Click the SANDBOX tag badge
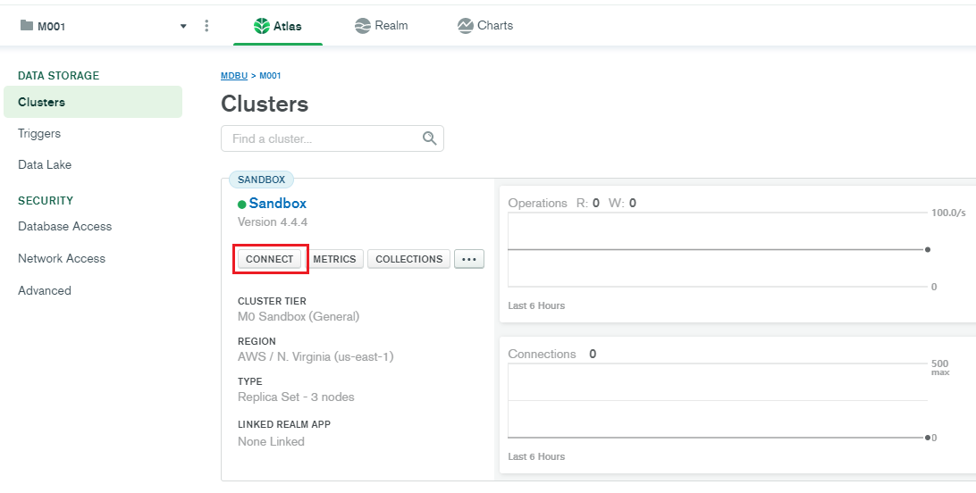The width and height of the screenshot is (976, 493). point(261,180)
